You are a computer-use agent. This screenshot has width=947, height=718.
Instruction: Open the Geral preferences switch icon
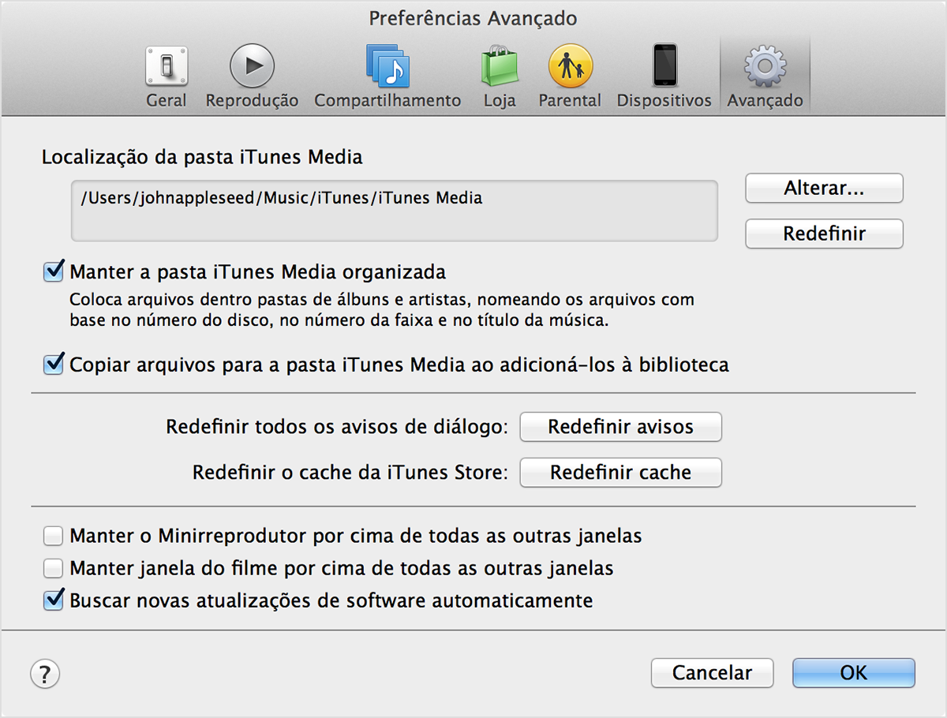click(166, 67)
